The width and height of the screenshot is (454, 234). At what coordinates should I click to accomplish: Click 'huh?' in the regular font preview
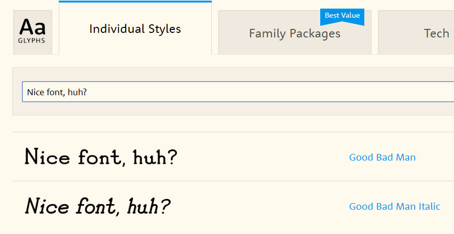click(x=155, y=157)
